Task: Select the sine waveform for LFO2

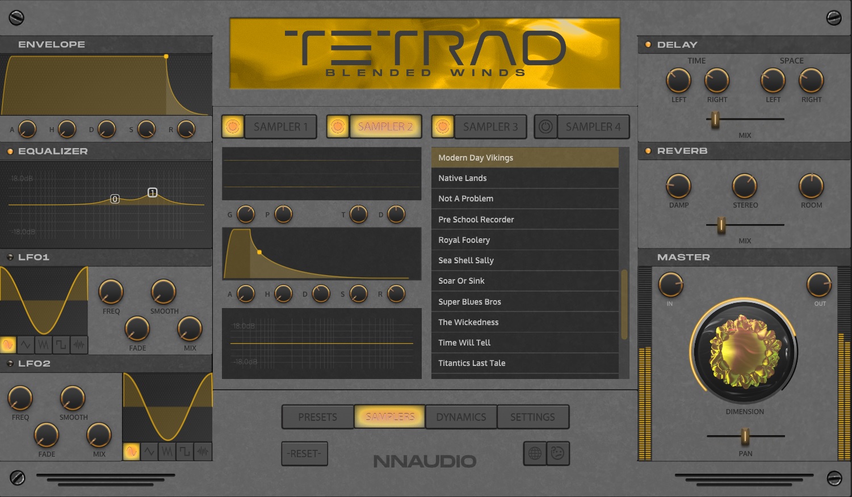Action: click(132, 452)
